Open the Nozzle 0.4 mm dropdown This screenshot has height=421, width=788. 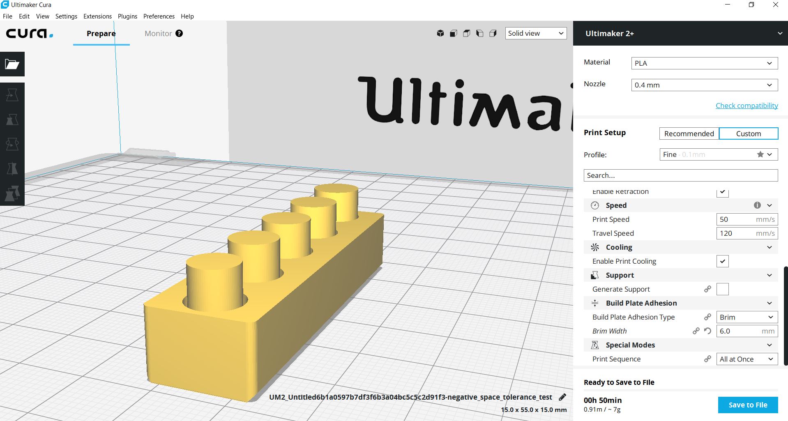704,85
